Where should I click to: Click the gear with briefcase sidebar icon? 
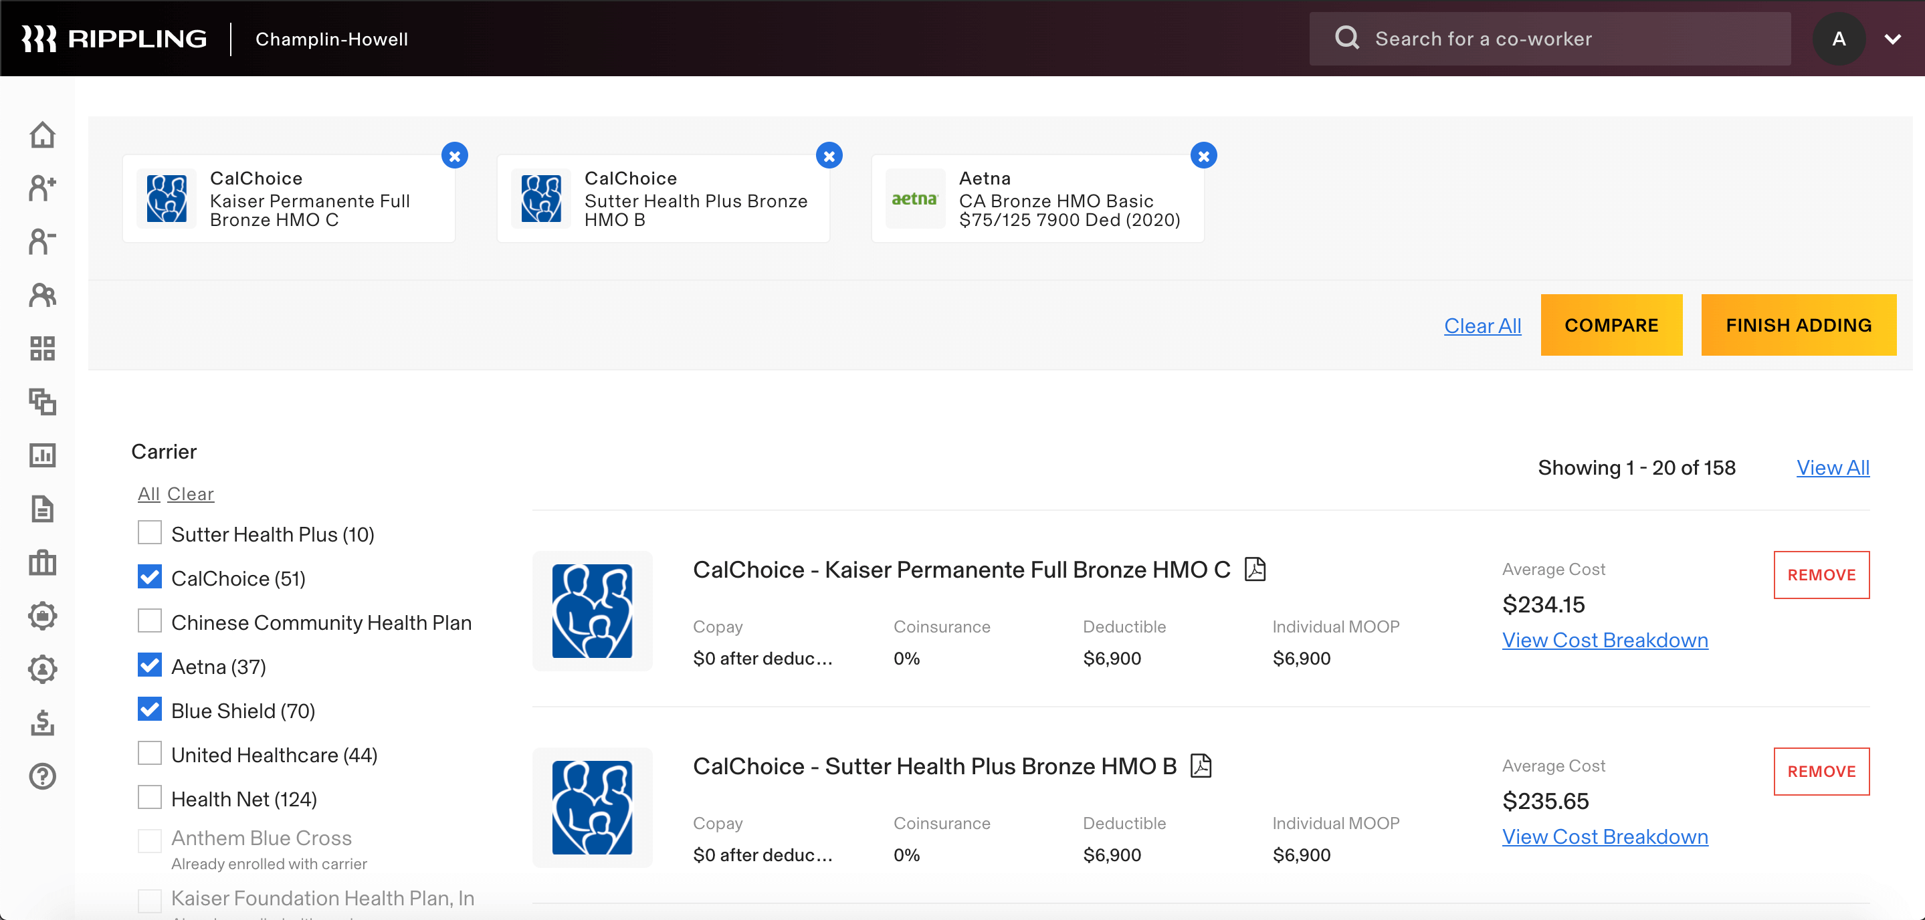point(43,615)
